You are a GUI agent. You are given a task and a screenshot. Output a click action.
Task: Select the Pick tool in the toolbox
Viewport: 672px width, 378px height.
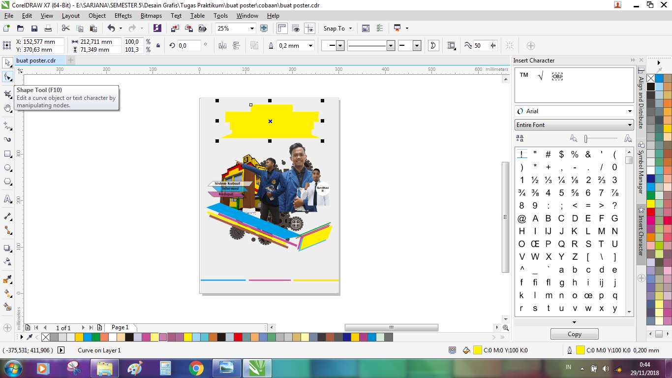tap(7, 63)
